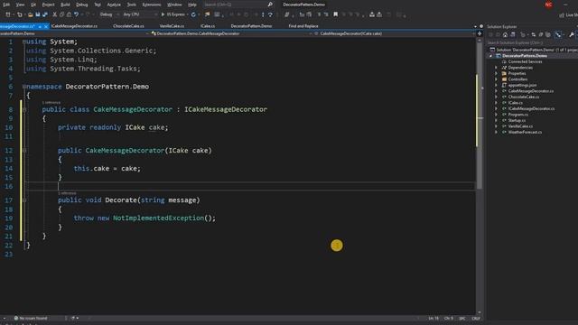The width and height of the screenshot is (578, 325).
Task: Click the No issues found status indicator
Action: (x=31, y=318)
